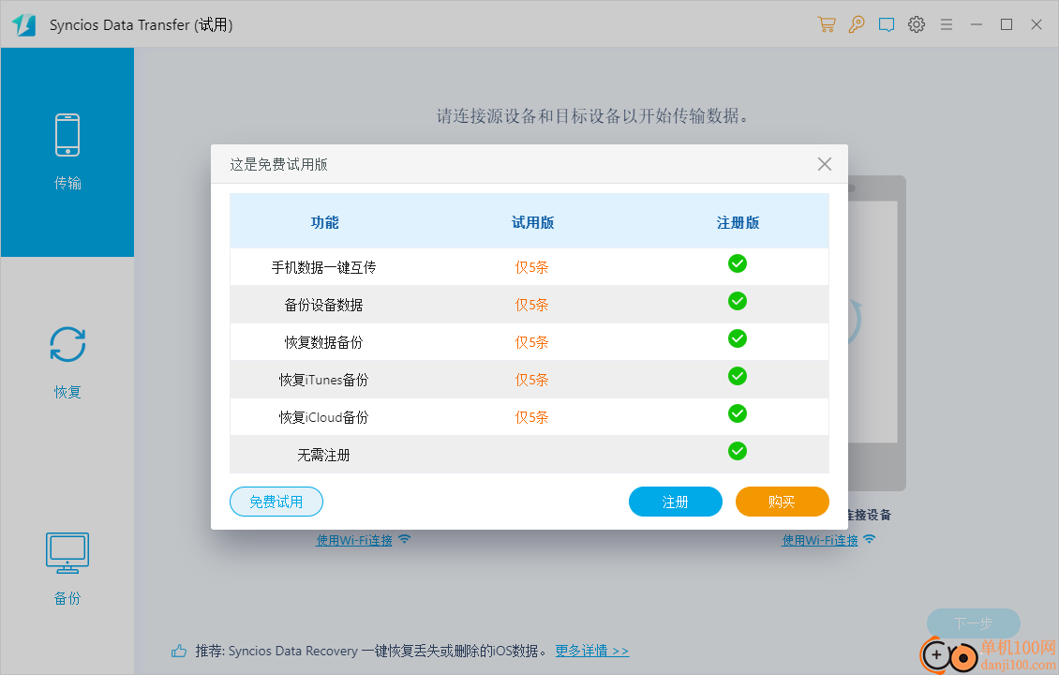Click the 备份设备数据 row label

[323, 305]
